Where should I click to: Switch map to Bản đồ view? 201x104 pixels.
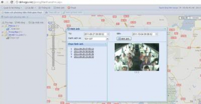(184, 18)
